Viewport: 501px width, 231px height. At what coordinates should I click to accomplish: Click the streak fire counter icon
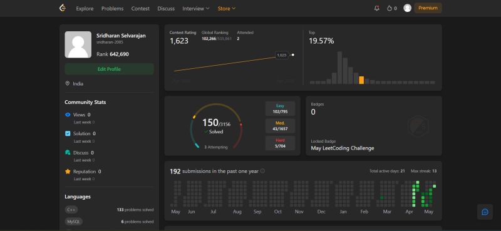click(x=389, y=8)
